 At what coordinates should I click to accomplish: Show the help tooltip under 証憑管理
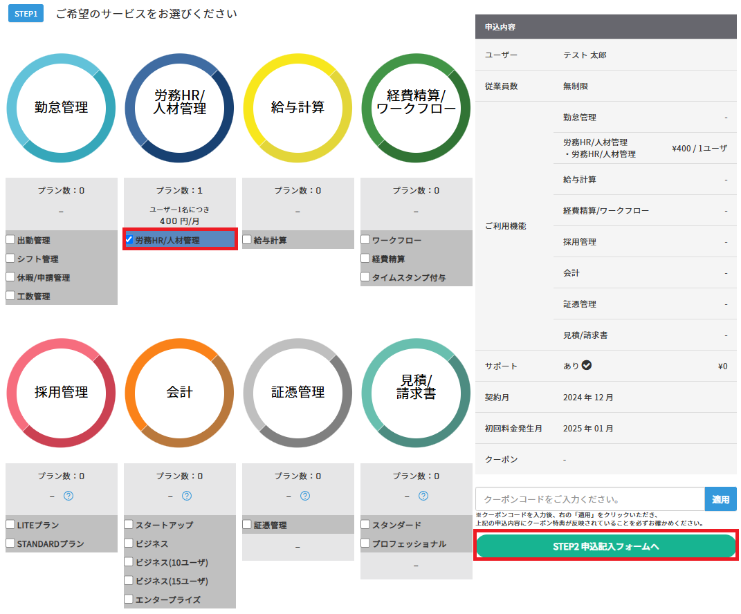[x=304, y=496]
